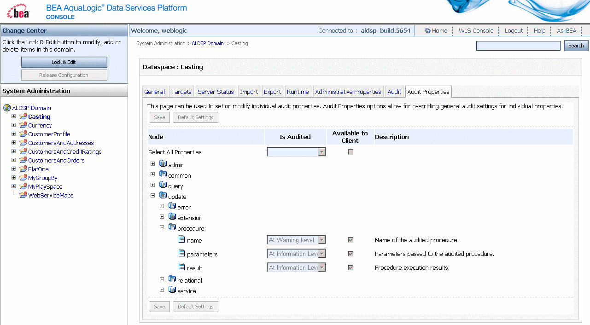590x325 pixels.
Task: Select the WebServiceMaps tree link
Action: (51, 195)
